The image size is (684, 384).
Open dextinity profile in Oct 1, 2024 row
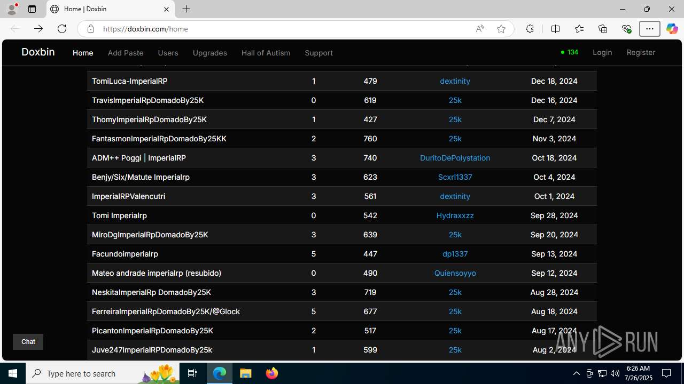455,196
